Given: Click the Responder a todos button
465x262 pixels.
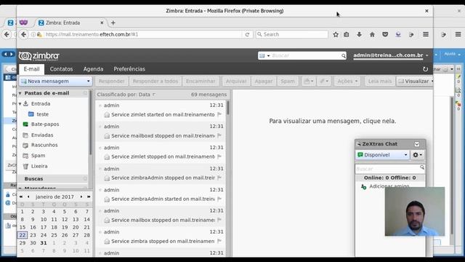Looking at the screenshot, I should point(155,81).
